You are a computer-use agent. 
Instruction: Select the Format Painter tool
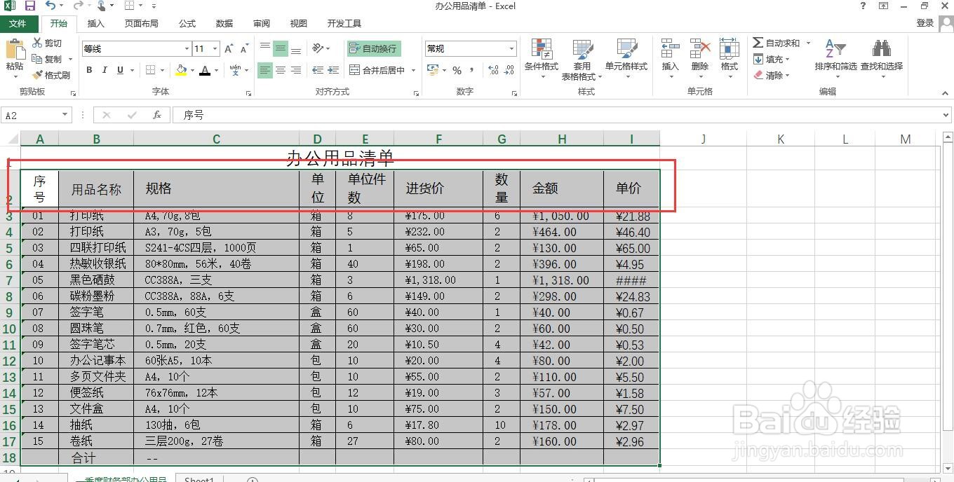click(53, 75)
